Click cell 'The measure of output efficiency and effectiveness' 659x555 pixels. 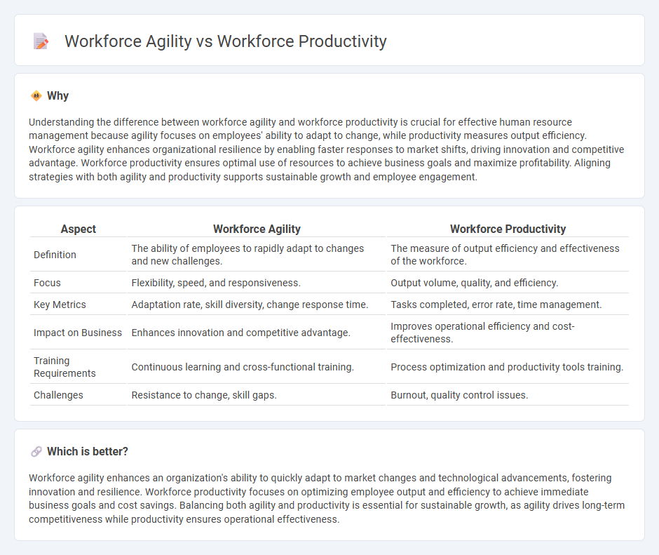coord(508,255)
